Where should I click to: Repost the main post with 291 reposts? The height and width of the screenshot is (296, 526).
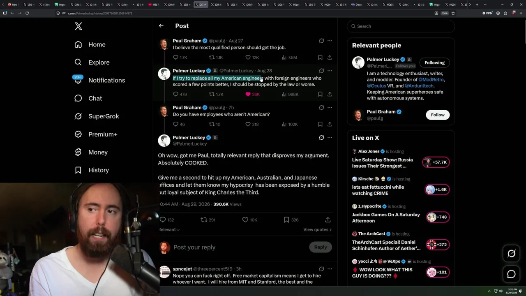208,220
